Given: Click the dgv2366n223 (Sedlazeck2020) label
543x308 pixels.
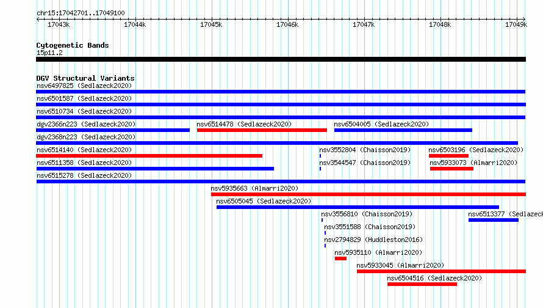Looking at the screenshot, I should (x=86, y=124).
